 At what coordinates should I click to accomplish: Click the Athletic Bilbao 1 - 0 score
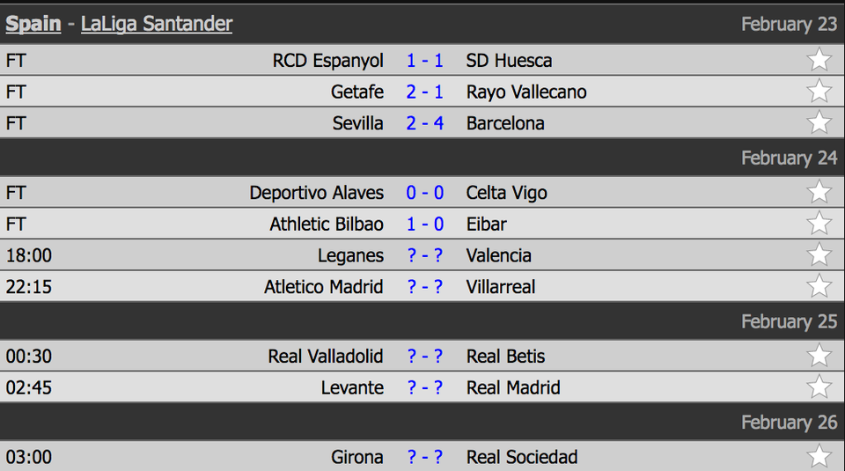(x=424, y=224)
